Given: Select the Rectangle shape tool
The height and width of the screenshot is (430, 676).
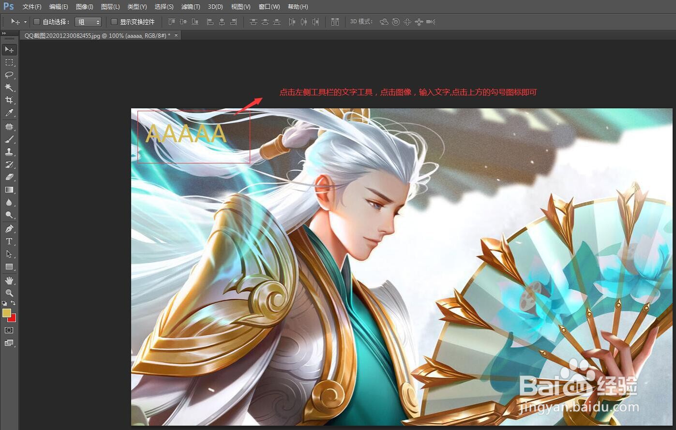Looking at the screenshot, I should (x=9, y=267).
